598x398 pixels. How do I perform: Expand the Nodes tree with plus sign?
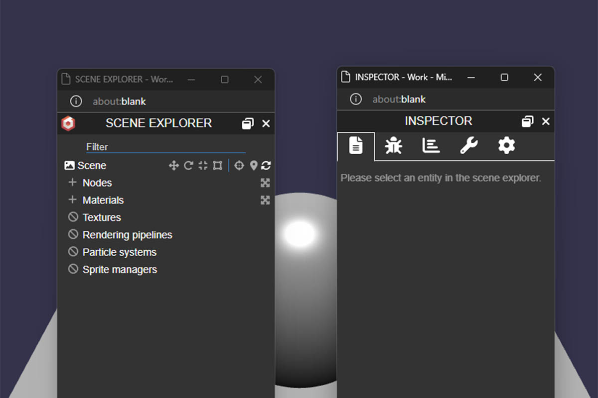(x=73, y=183)
